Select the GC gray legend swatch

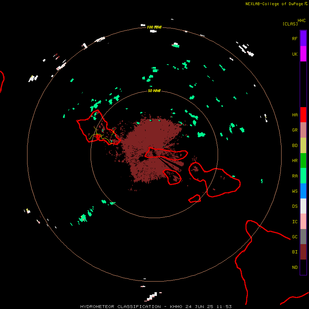[303, 237]
